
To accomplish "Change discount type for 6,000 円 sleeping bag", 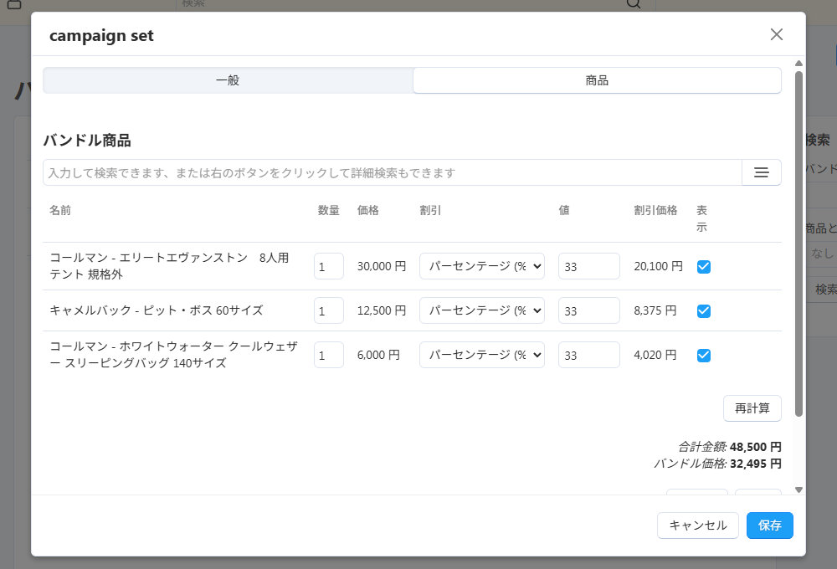I will (481, 355).
